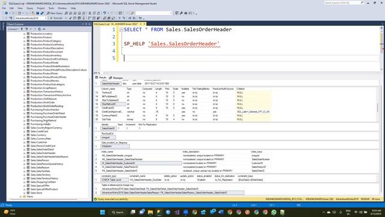Screen dimensions: 385x217
Task: Click the navigate back circle icon
Action: (7, 13)
